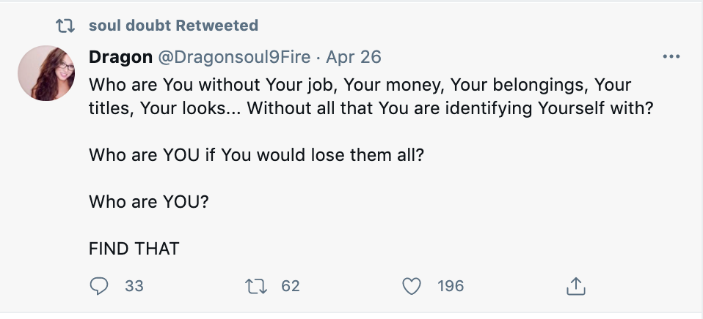The height and width of the screenshot is (319, 703).
Task: Click the 33 replies count
Action: coord(134,286)
